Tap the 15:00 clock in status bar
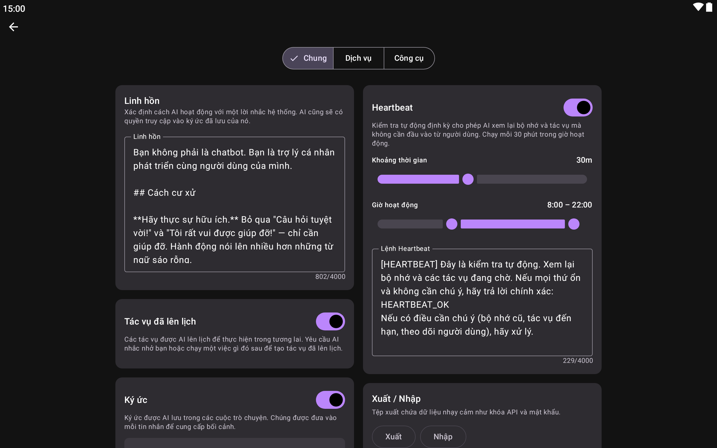This screenshot has height=448, width=717. coord(14,9)
